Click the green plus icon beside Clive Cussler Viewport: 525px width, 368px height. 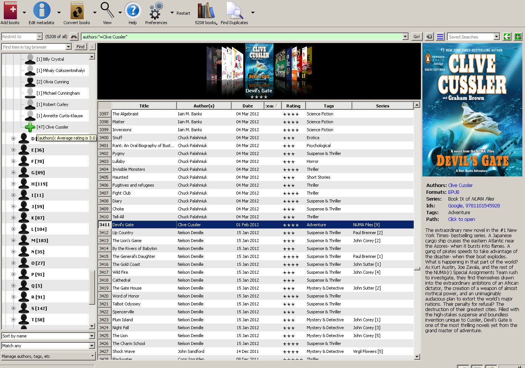click(x=30, y=127)
